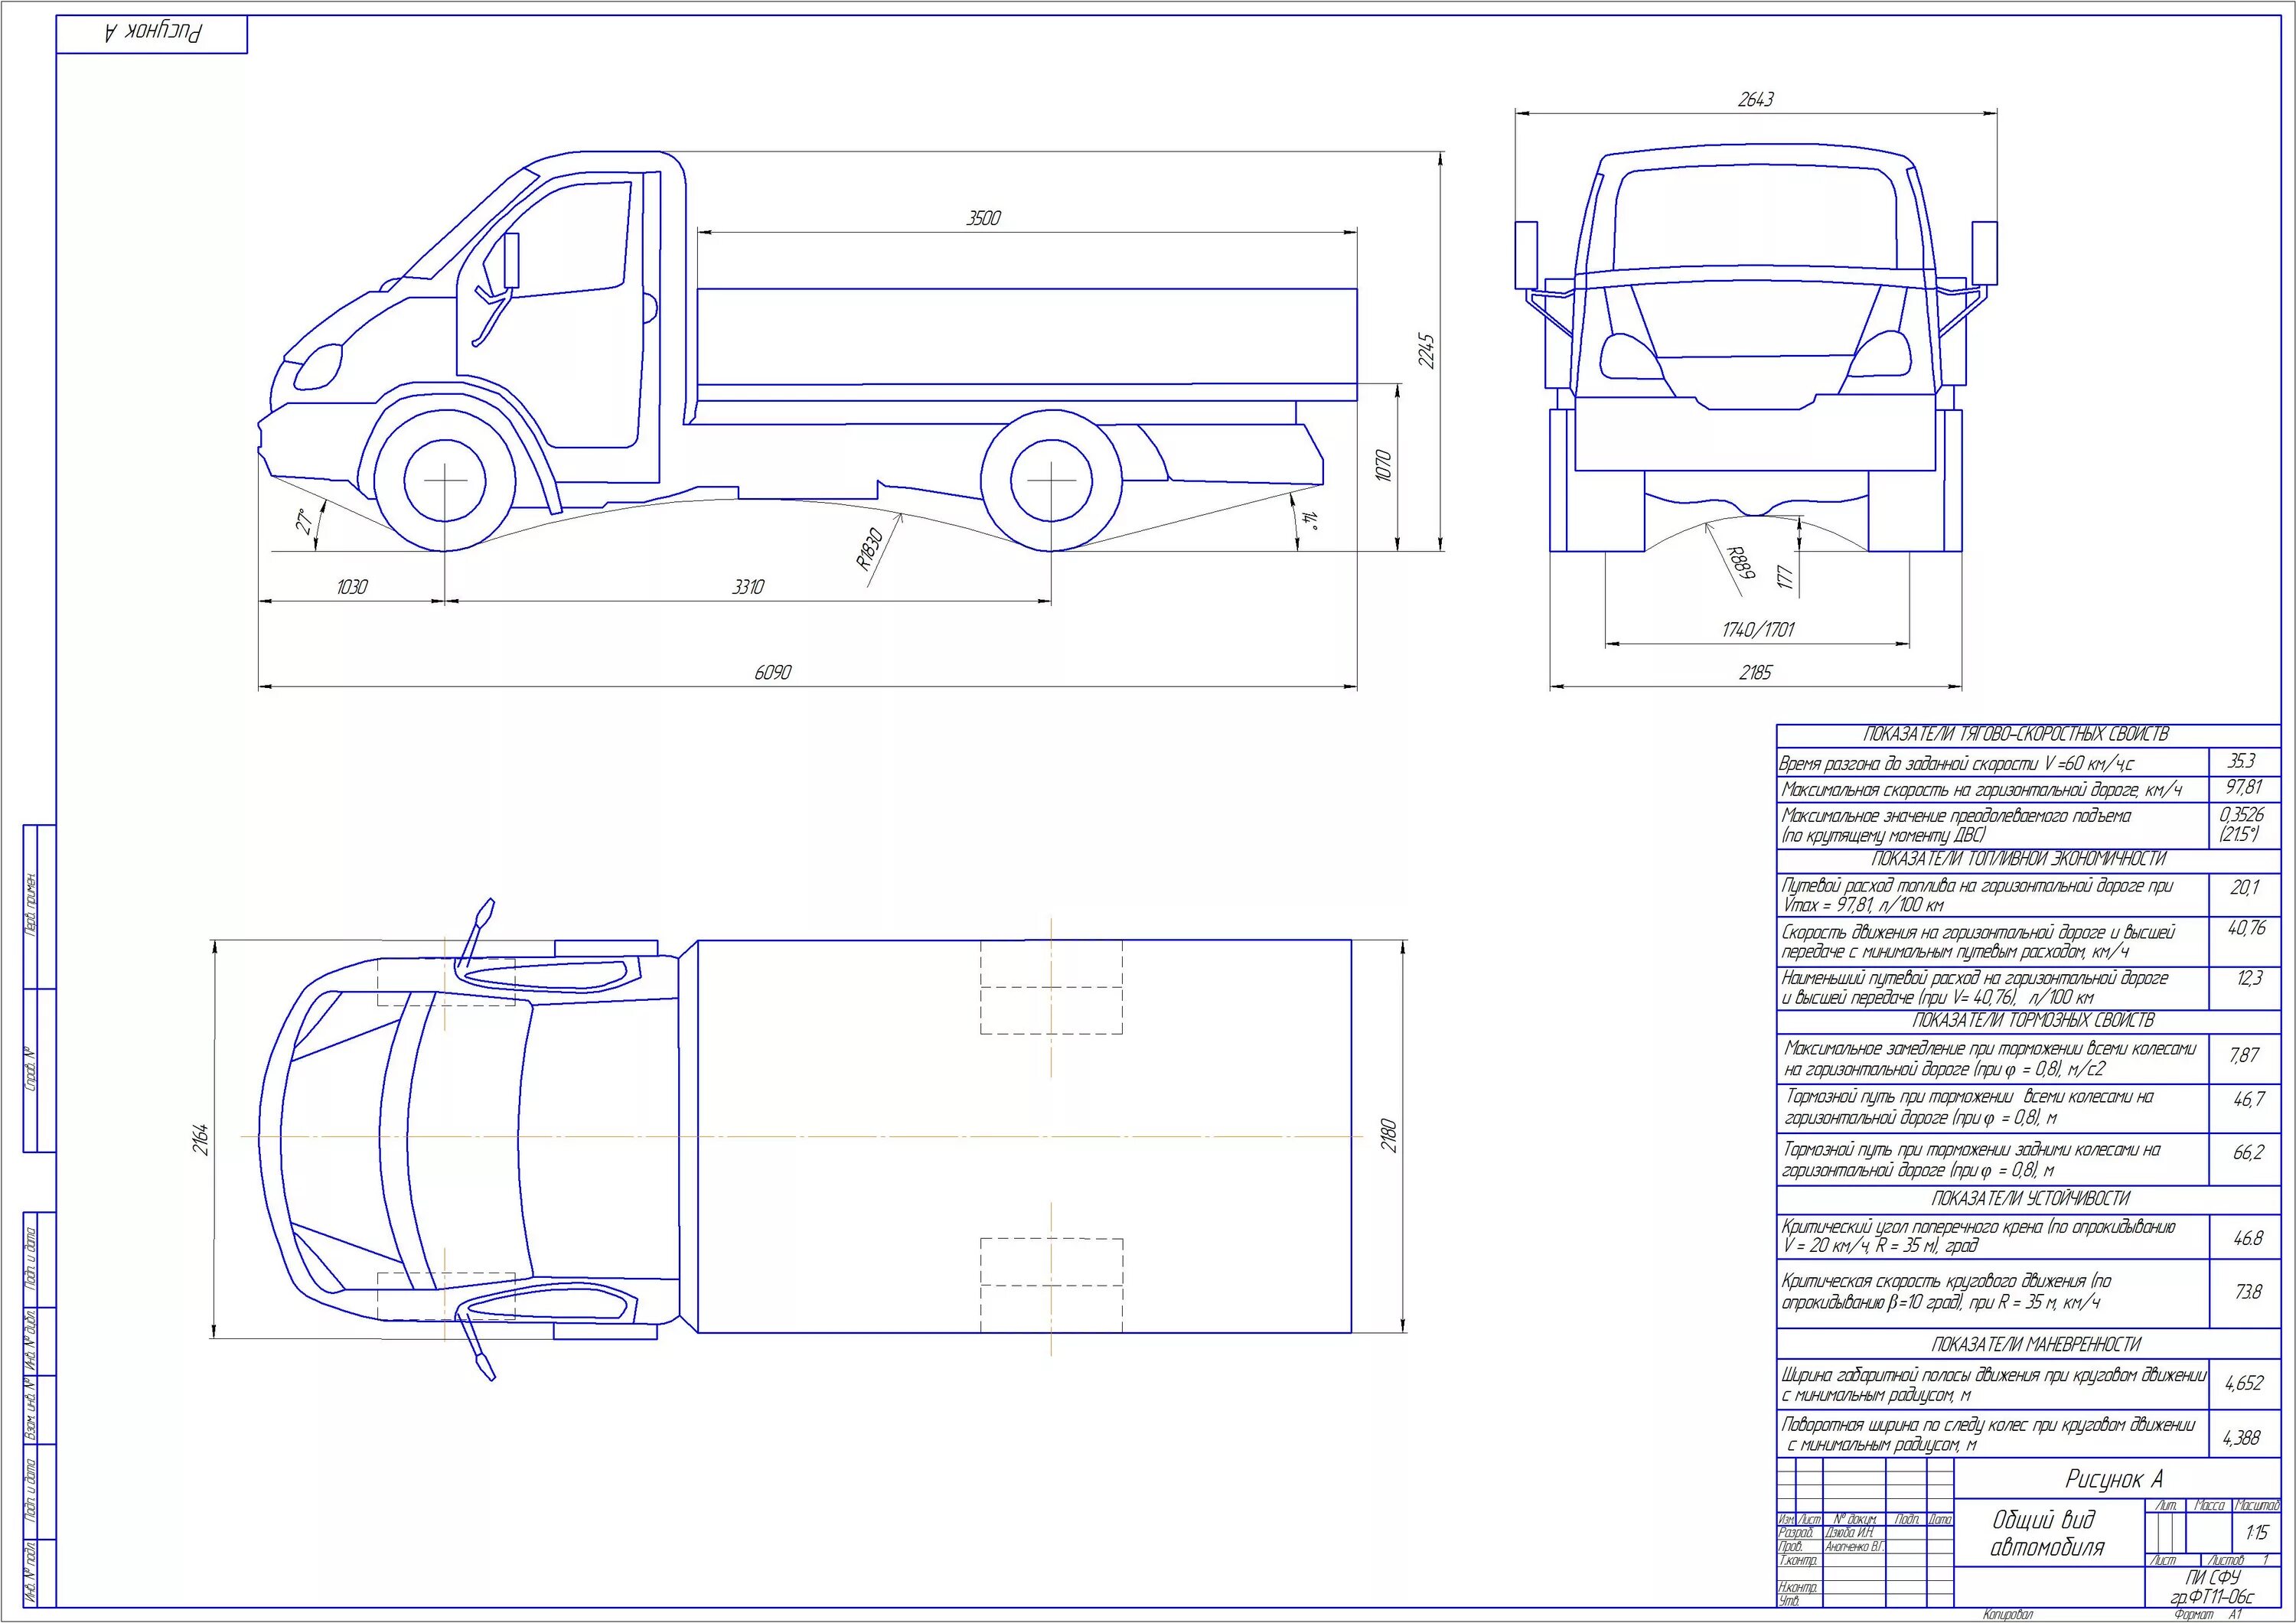Select checker name 'Анопченко В.Г.'

coord(1855,1547)
